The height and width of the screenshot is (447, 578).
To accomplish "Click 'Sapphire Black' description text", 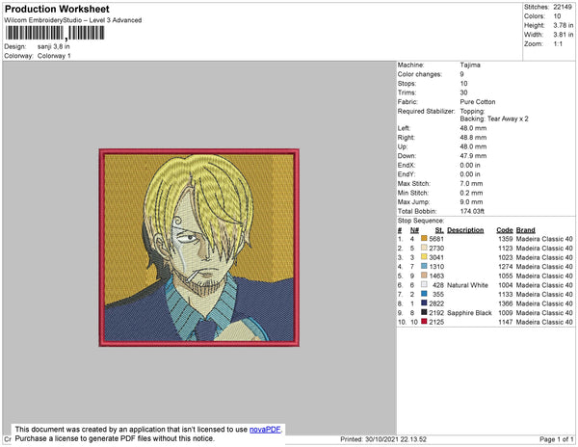I will pyautogui.click(x=469, y=312).
